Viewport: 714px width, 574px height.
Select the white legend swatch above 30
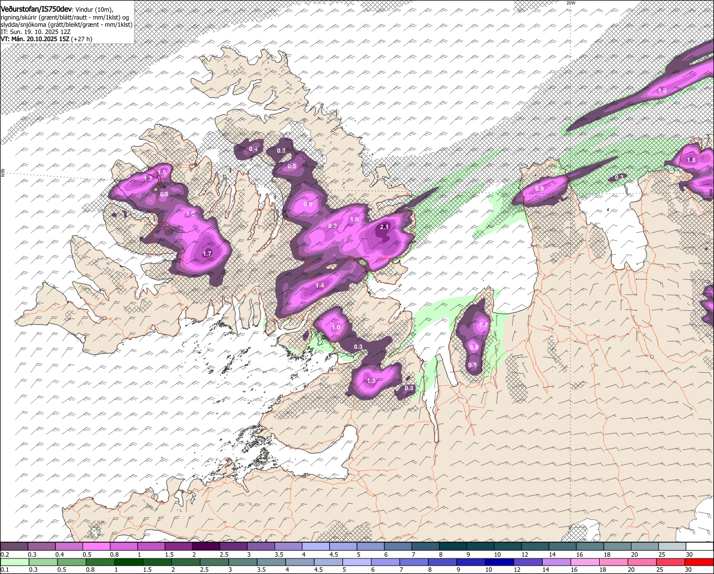(x=700, y=547)
